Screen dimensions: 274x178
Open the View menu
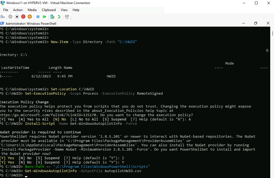[x=64, y=10]
